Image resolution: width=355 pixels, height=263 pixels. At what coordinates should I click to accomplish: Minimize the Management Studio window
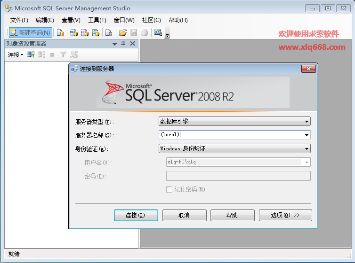tap(312, 8)
